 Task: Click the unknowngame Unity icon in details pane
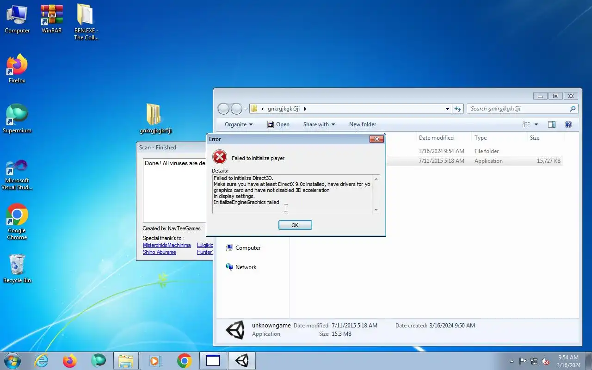point(235,330)
